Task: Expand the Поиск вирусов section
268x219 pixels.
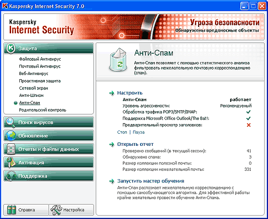Action: coord(49,122)
